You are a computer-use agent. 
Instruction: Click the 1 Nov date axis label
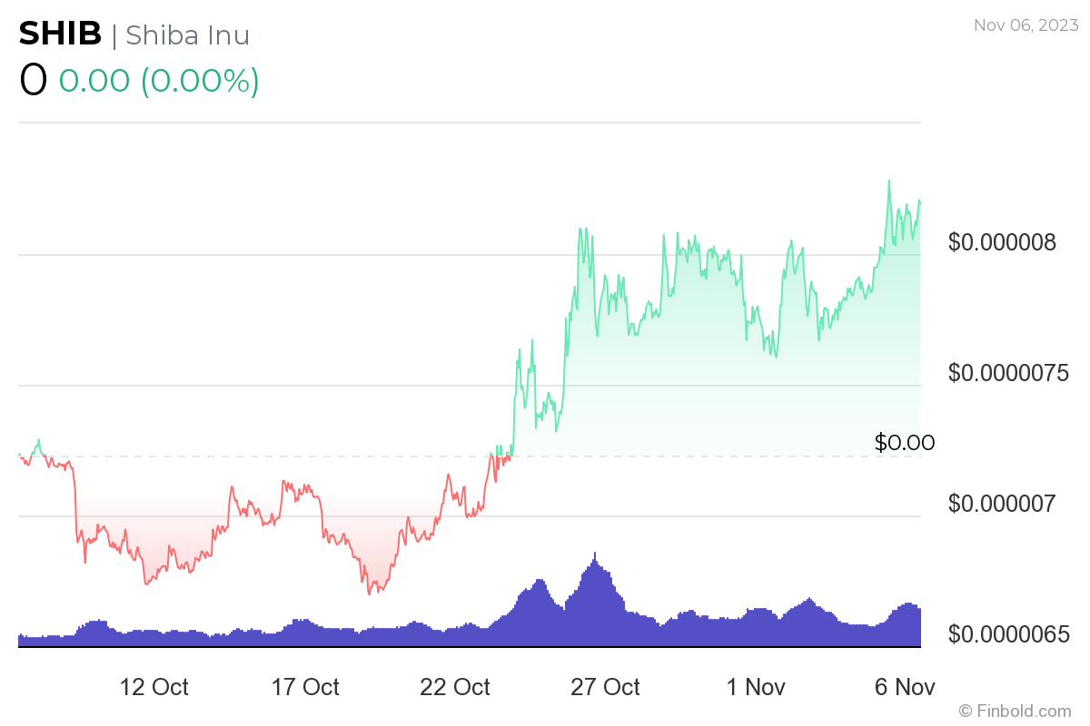coord(756,687)
